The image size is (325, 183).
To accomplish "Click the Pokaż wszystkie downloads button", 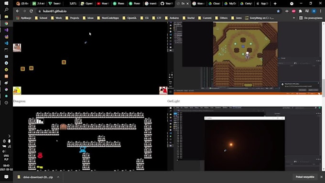I will 305,177.
